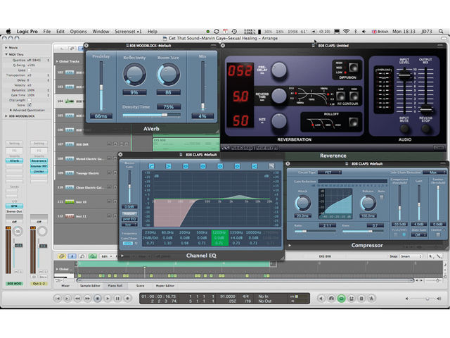Switch to the Score tab
This screenshot has width=450, height=338.
pyautogui.click(x=140, y=286)
